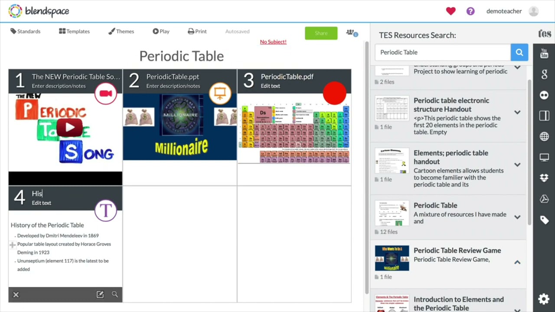Delete tile 4 with the X icon
This screenshot has height=312, width=555.
16,295
